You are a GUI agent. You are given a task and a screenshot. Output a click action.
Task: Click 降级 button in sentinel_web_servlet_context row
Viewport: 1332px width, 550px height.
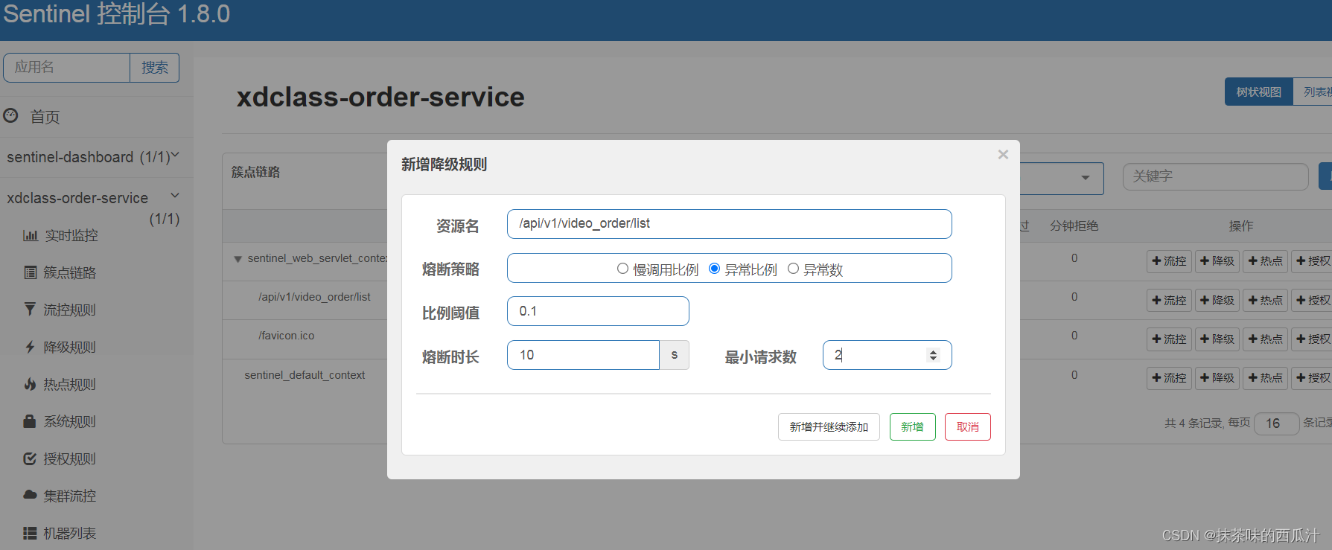coord(1217,261)
